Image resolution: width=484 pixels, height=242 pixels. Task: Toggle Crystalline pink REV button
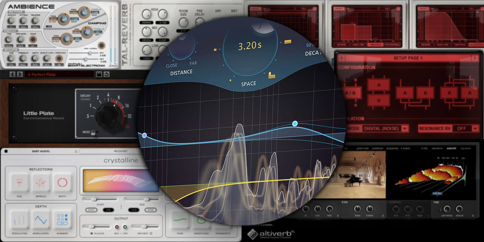pyautogui.click(x=117, y=227)
